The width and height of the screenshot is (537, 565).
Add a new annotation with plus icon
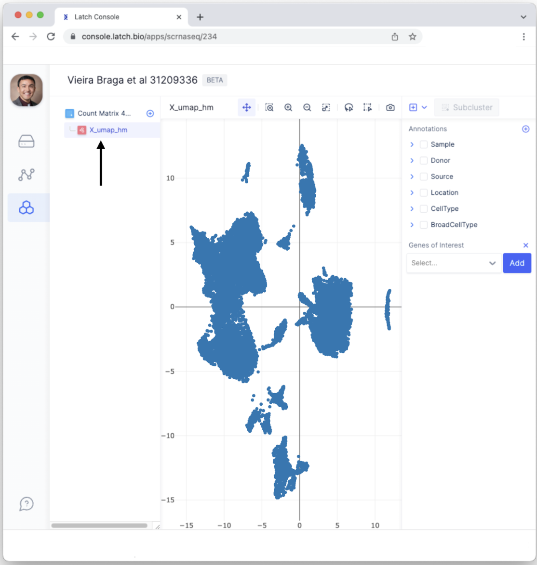[x=526, y=129]
